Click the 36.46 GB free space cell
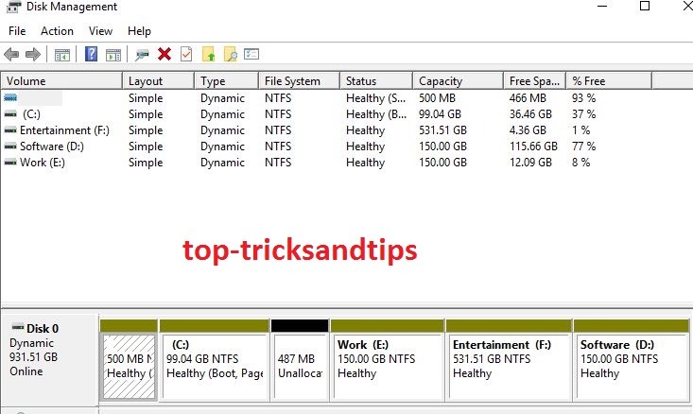Screen dimensions: 693x414 530,114
